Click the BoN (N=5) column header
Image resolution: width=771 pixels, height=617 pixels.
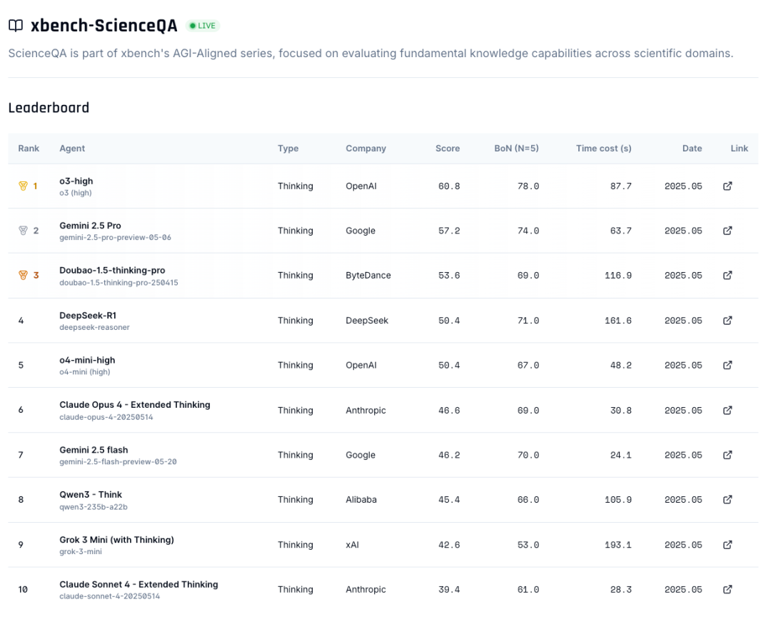(516, 149)
